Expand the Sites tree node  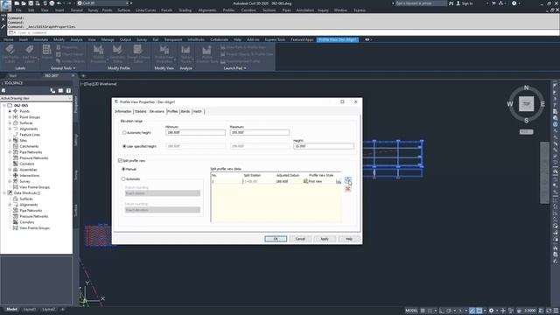[10, 140]
